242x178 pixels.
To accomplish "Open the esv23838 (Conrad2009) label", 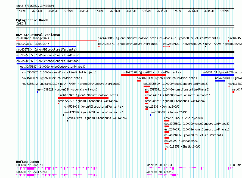I will pos(162,107).
